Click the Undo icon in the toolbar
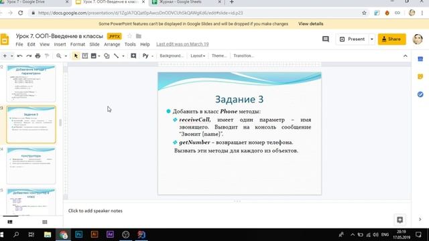Image resolution: width=429 pixels, height=241 pixels. [19, 56]
